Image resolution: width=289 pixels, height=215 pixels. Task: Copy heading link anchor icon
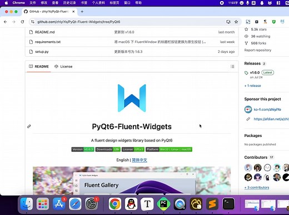(x=29, y=126)
